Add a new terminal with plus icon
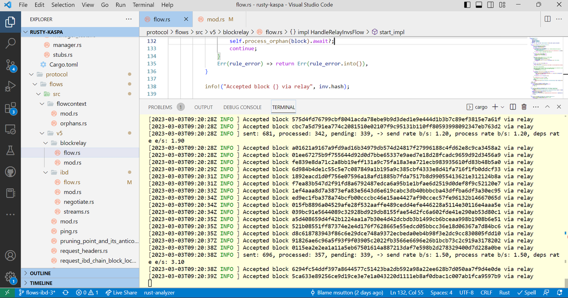This screenshot has width=568, height=298. click(495, 107)
